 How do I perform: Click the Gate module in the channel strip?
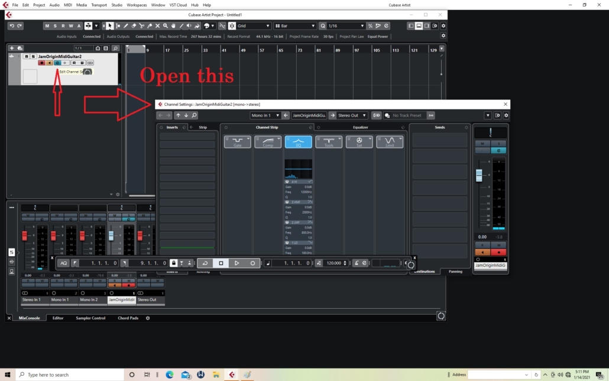(x=237, y=142)
